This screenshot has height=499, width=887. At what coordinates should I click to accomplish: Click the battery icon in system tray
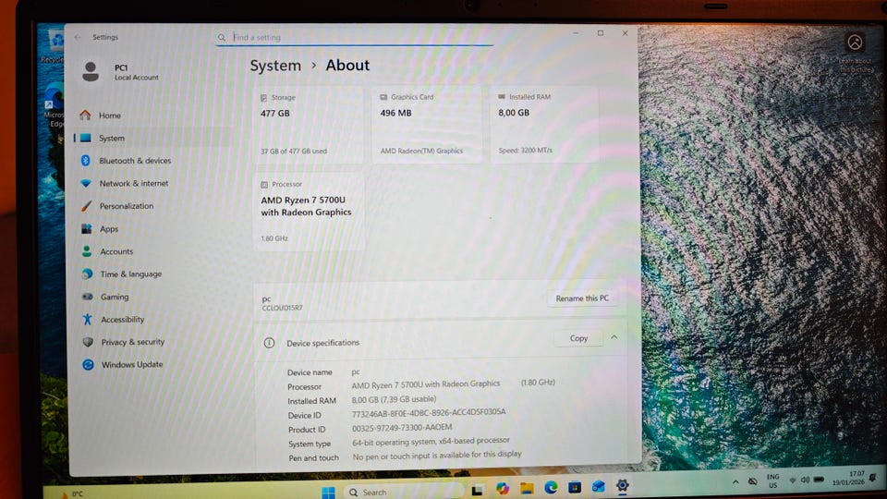click(x=819, y=480)
